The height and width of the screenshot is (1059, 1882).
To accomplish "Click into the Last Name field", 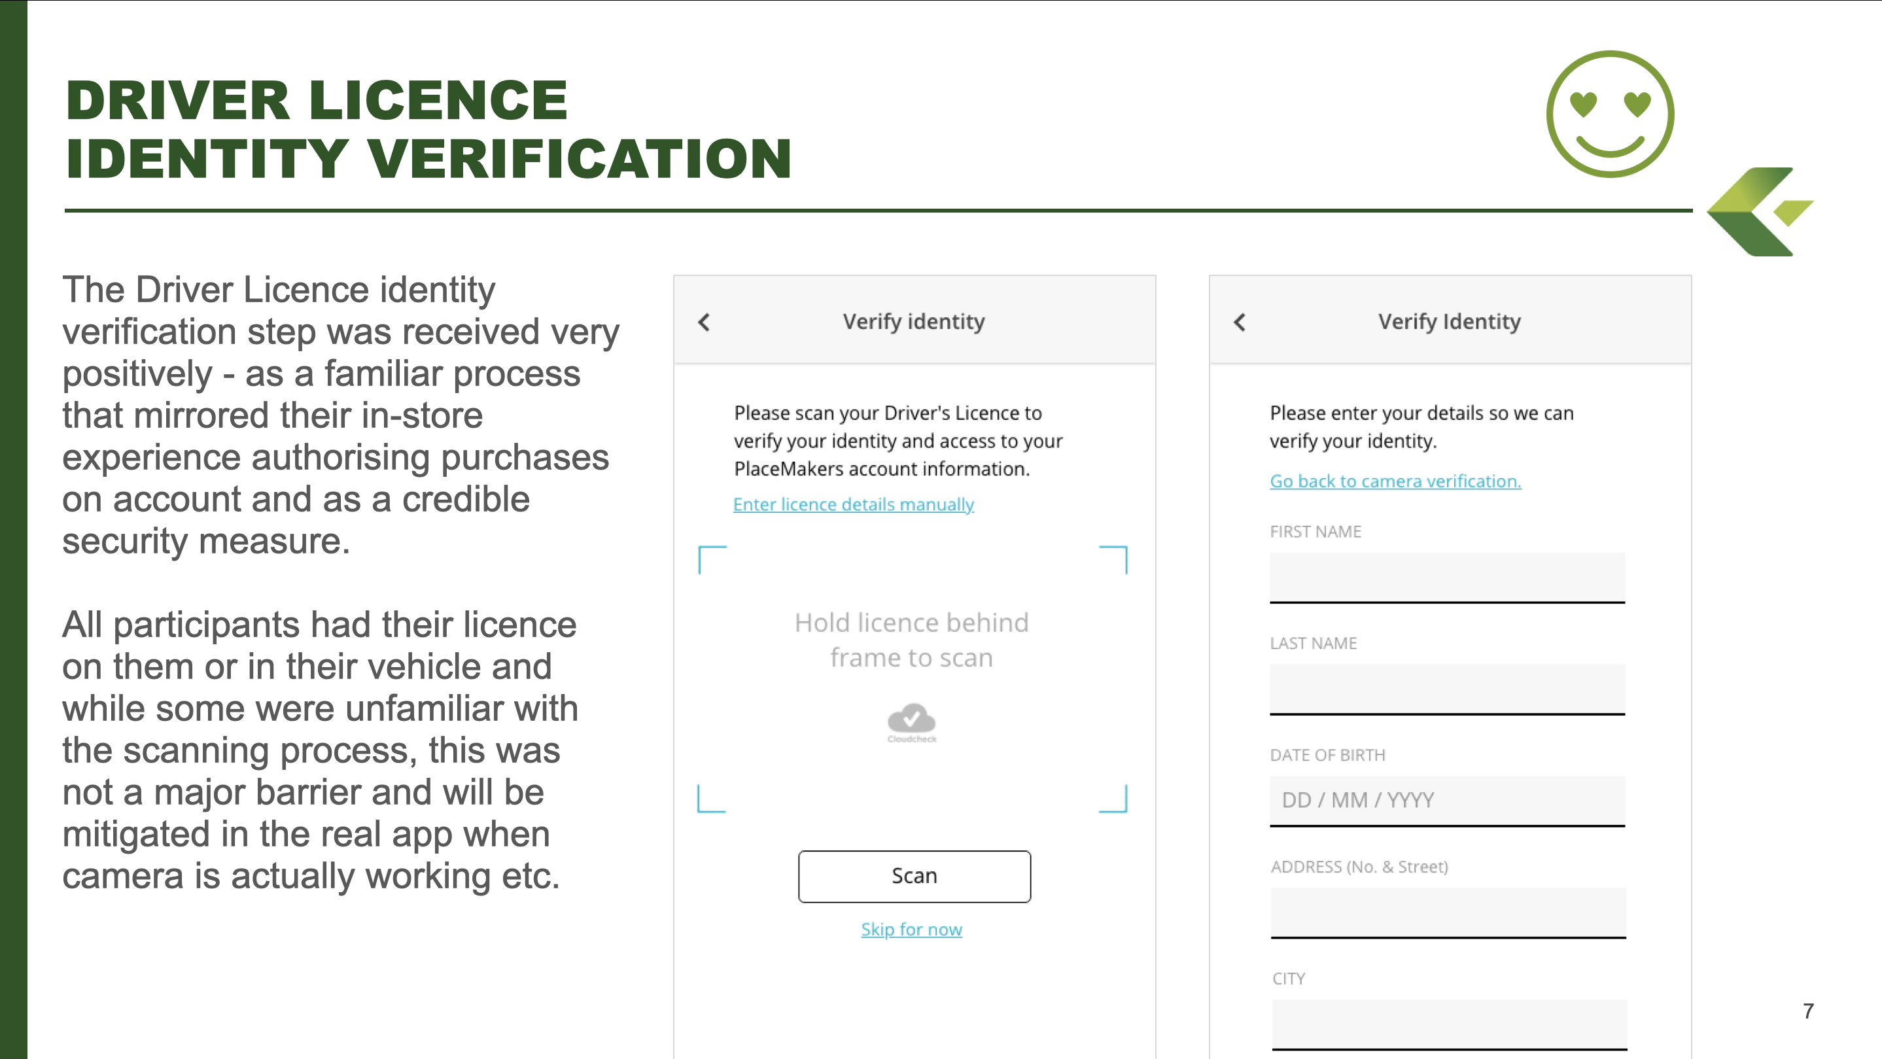I will click(1446, 689).
